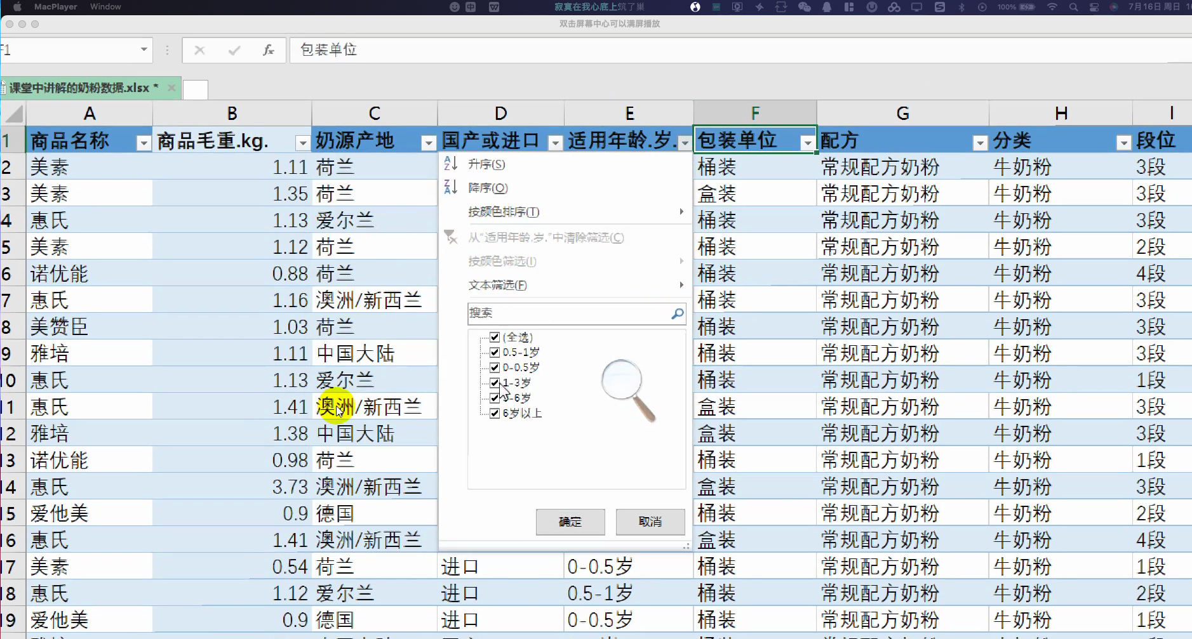Choose 升序(S) ascending sort

[565, 164]
